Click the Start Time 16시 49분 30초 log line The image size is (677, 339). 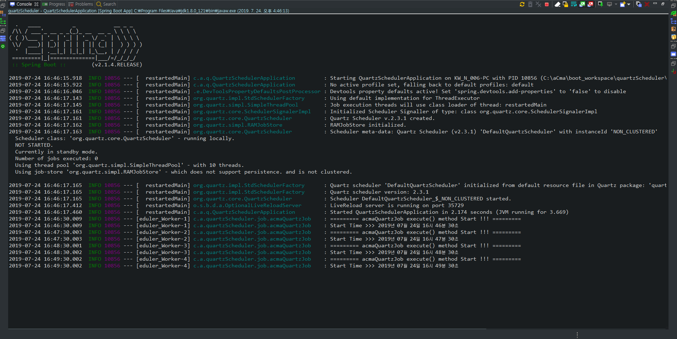pyautogui.click(x=394, y=266)
